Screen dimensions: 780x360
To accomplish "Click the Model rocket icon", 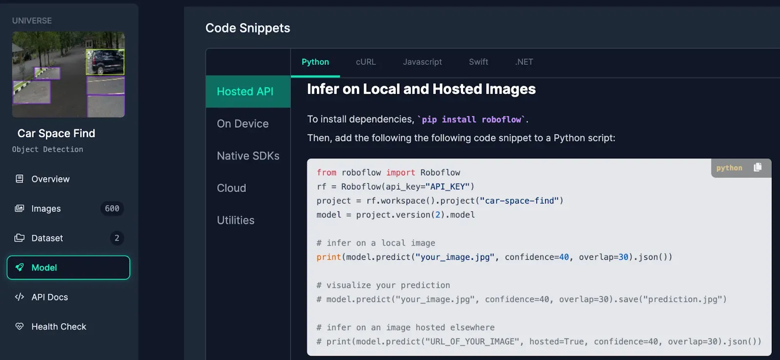I will tap(19, 267).
